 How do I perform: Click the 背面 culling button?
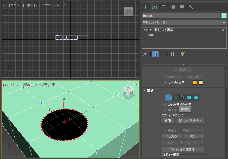[x=168, y=121]
